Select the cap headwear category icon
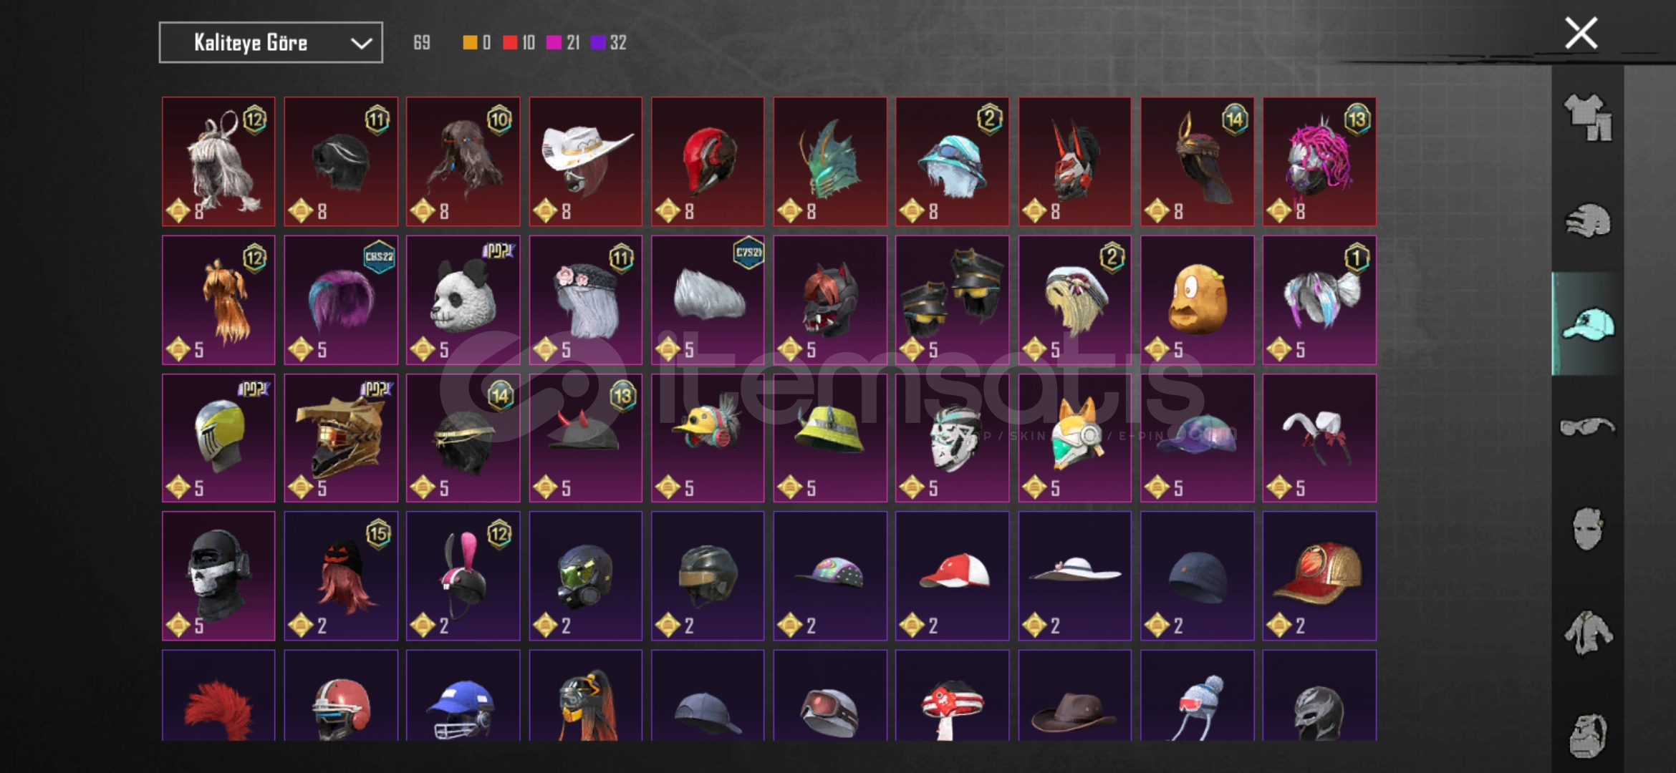1676x773 pixels. tap(1588, 324)
